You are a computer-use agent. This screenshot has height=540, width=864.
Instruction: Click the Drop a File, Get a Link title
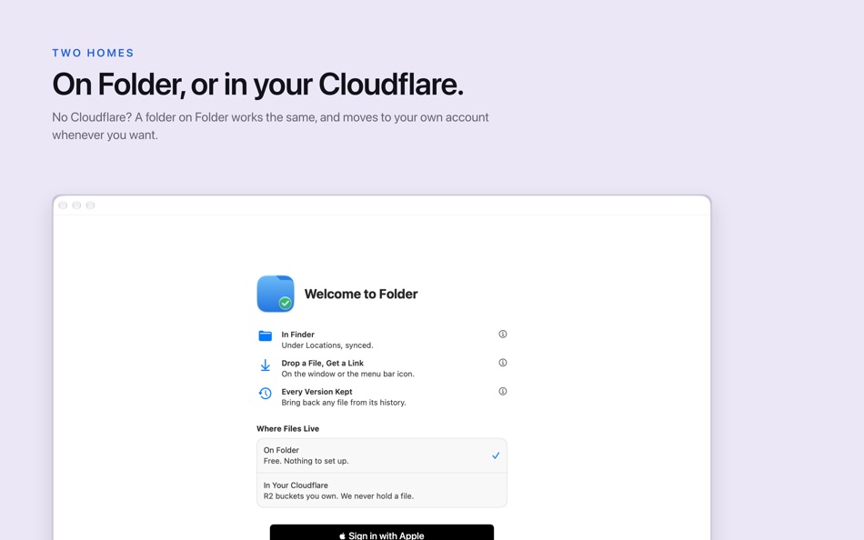click(322, 363)
